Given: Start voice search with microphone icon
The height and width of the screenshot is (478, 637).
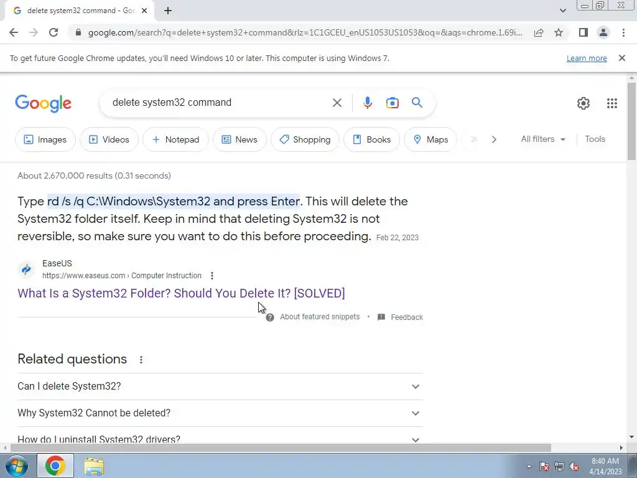Looking at the screenshot, I should click(x=367, y=103).
